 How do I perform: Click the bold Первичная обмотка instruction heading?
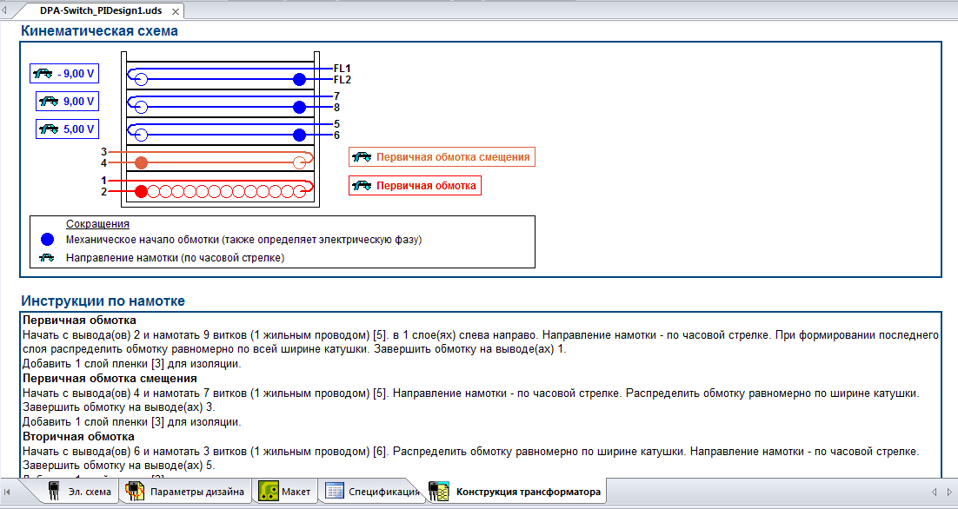tap(79, 321)
